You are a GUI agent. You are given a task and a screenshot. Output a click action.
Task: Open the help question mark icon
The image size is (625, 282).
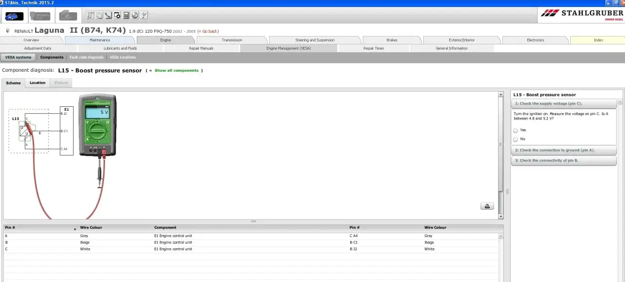[144, 15]
